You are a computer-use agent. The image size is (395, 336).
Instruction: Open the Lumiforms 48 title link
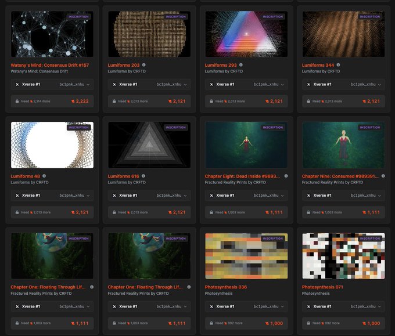coord(25,176)
